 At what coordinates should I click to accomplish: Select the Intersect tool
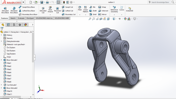[x=103, y=11]
